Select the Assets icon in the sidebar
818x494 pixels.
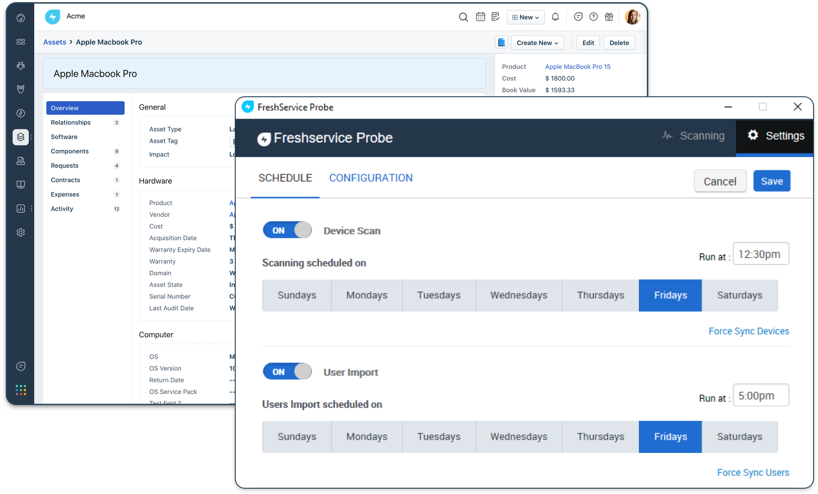[x=20, y=137]
